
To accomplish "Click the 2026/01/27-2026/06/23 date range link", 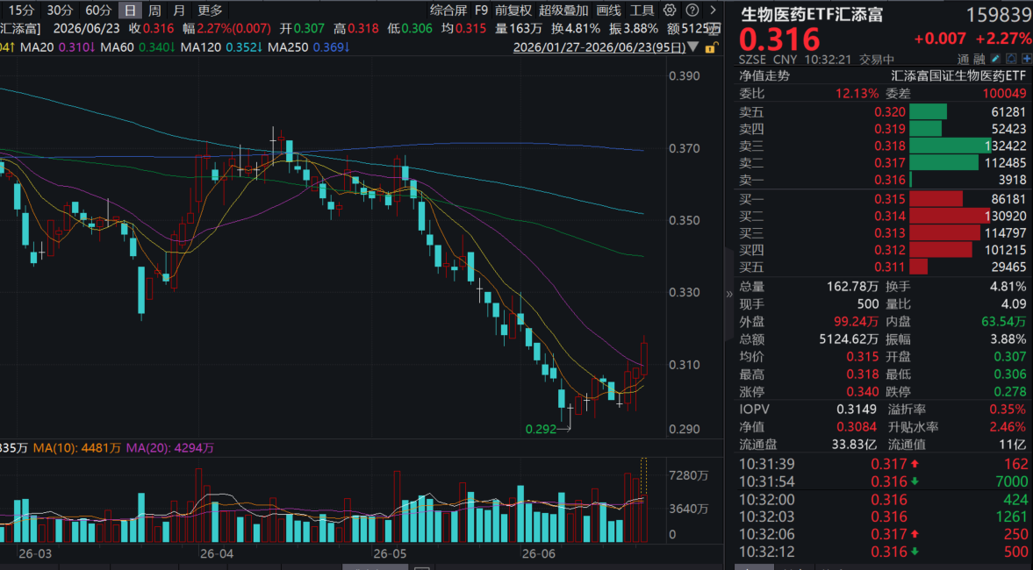I will point(599,47).
